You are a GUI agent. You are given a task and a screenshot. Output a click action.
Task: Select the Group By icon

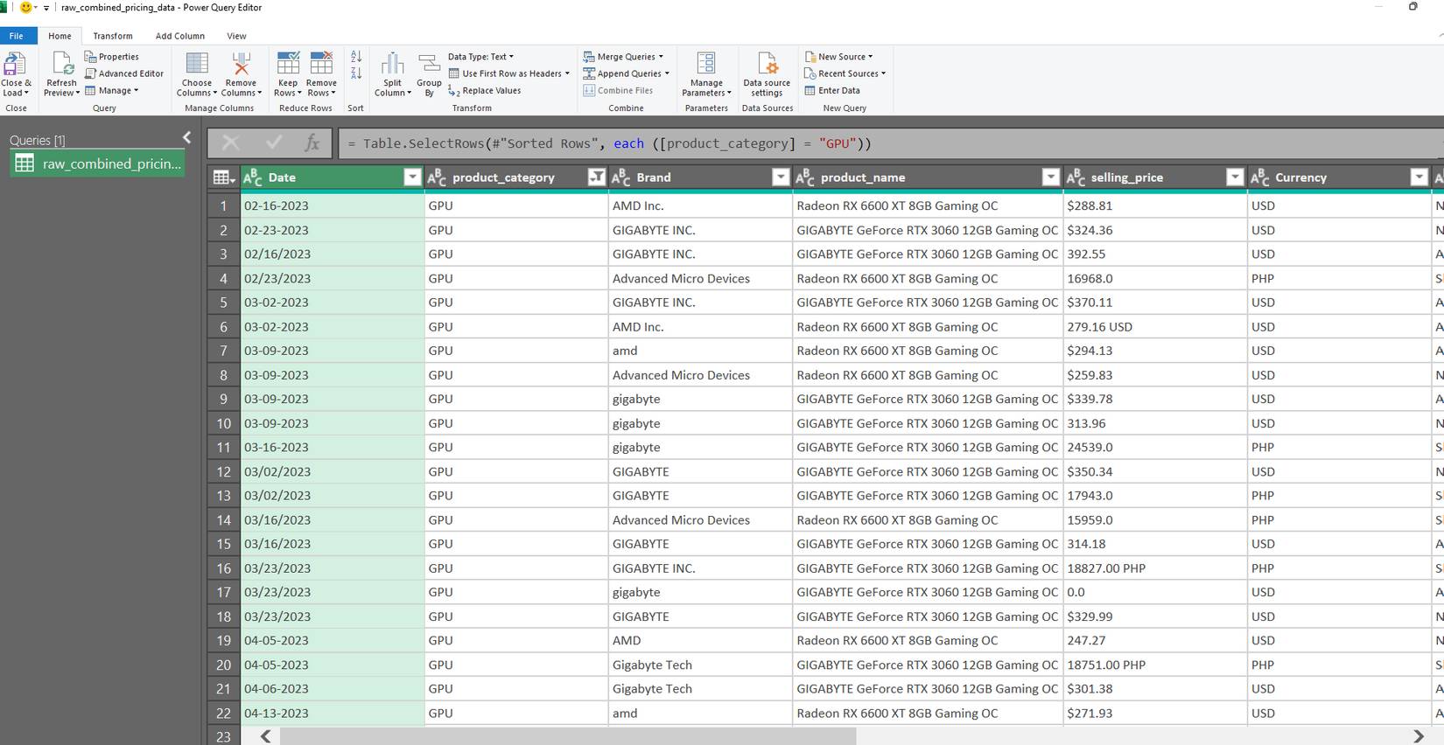click(429, 65)
